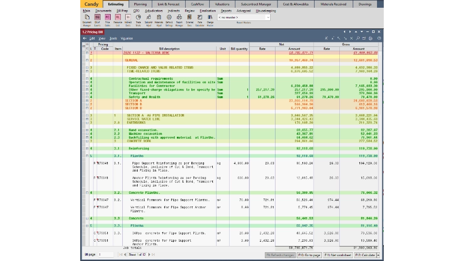Click the up-left arrow toolbar icon
The width and height of the screenshot is (464, 261).
[x=339, y=38]
